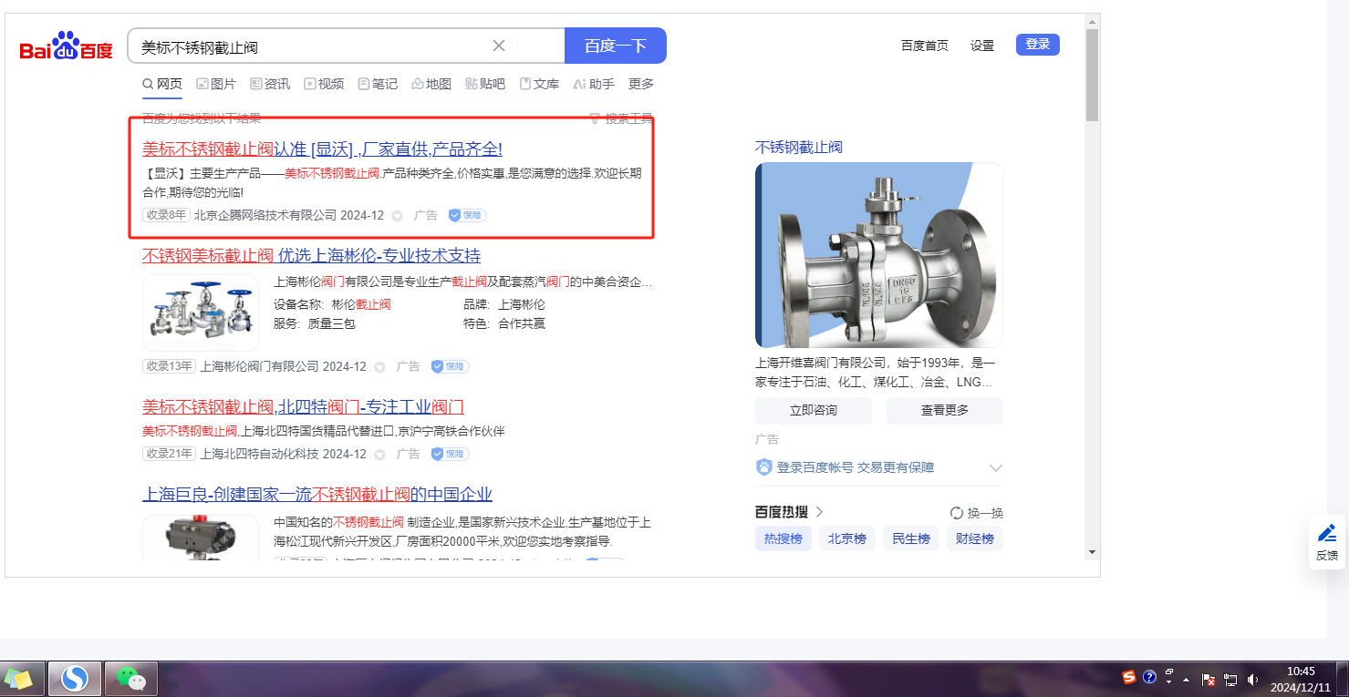
Task: Select the 北京榜 tab
Action: (x=847, y=538)
